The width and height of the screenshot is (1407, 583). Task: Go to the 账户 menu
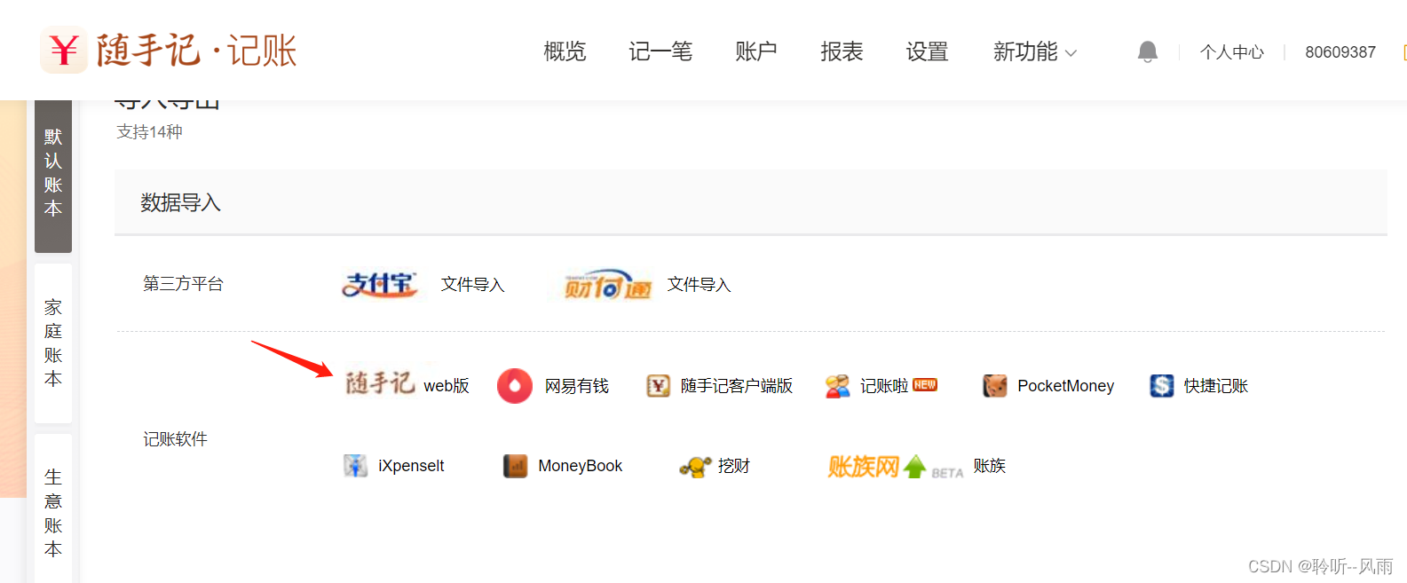coord(756,51)
